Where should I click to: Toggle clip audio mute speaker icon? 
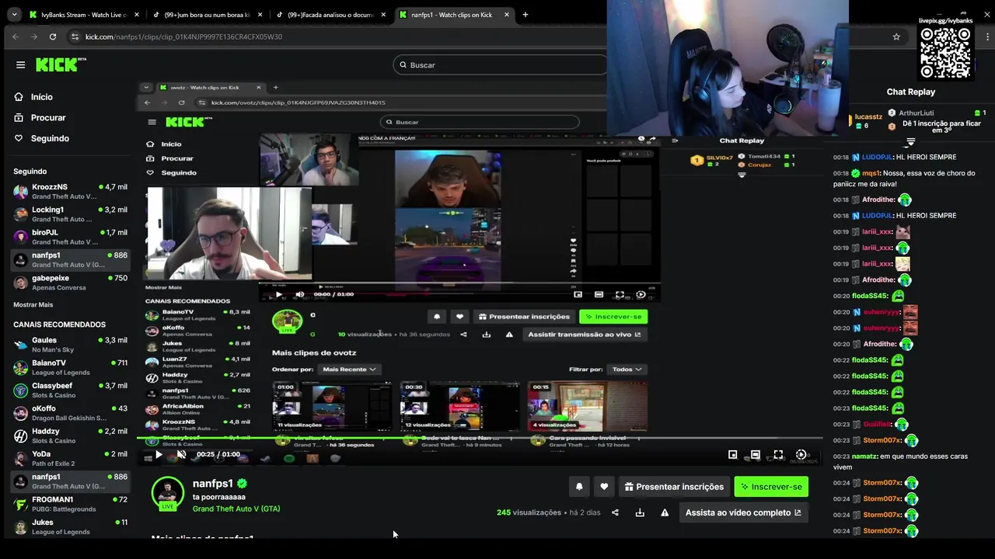click(181, 454)
